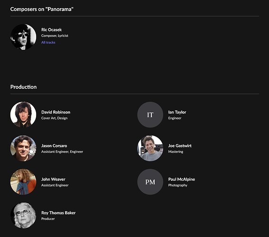This screenshot has height=237, width=269.
Task: Open the John Weaver name link
Action: [53, 179]
